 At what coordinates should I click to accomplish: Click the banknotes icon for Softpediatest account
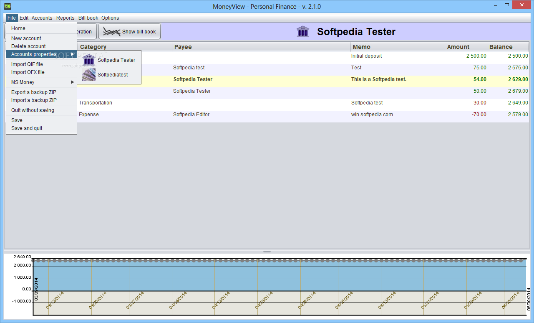tap(89, 75)
